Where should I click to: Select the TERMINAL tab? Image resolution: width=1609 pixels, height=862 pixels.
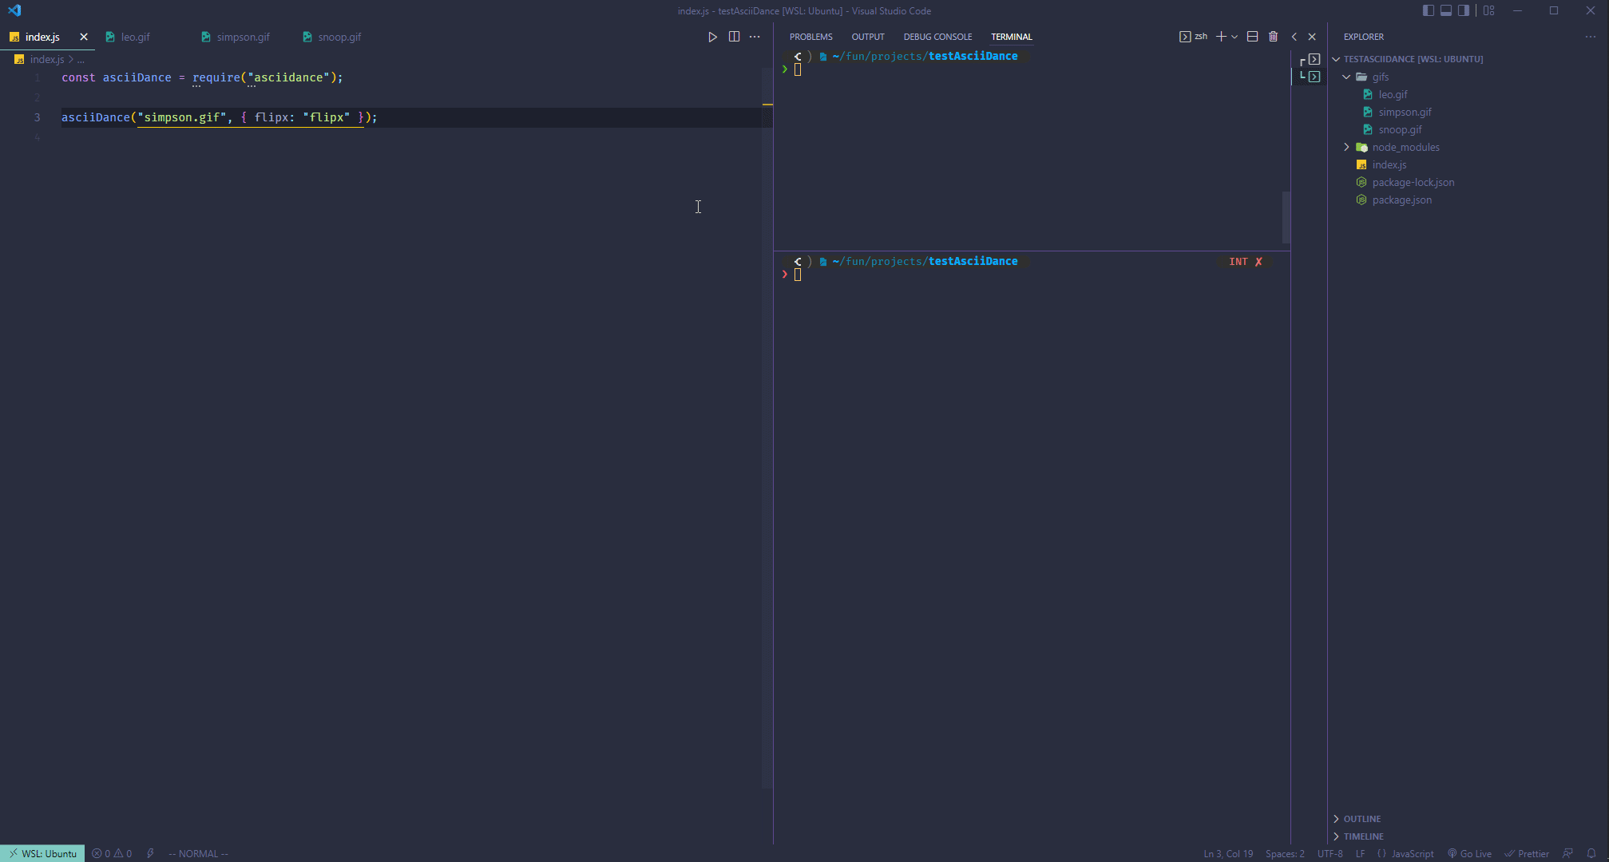(x=1012, y=36)
